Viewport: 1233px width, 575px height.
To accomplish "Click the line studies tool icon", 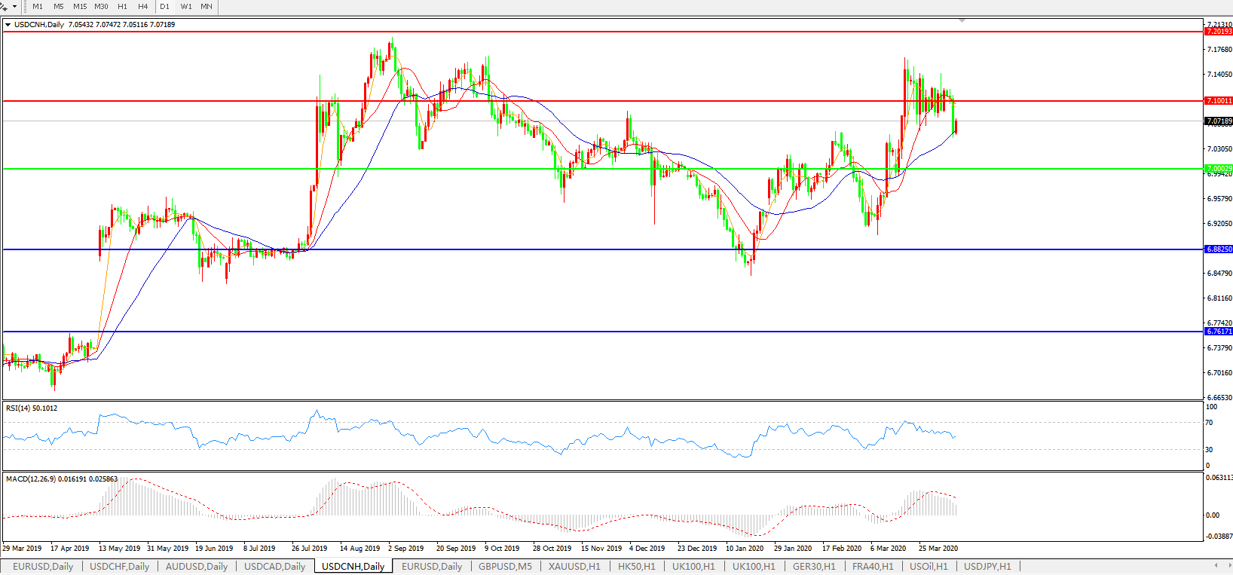I will pyautogui.click(x=5, y=6).
